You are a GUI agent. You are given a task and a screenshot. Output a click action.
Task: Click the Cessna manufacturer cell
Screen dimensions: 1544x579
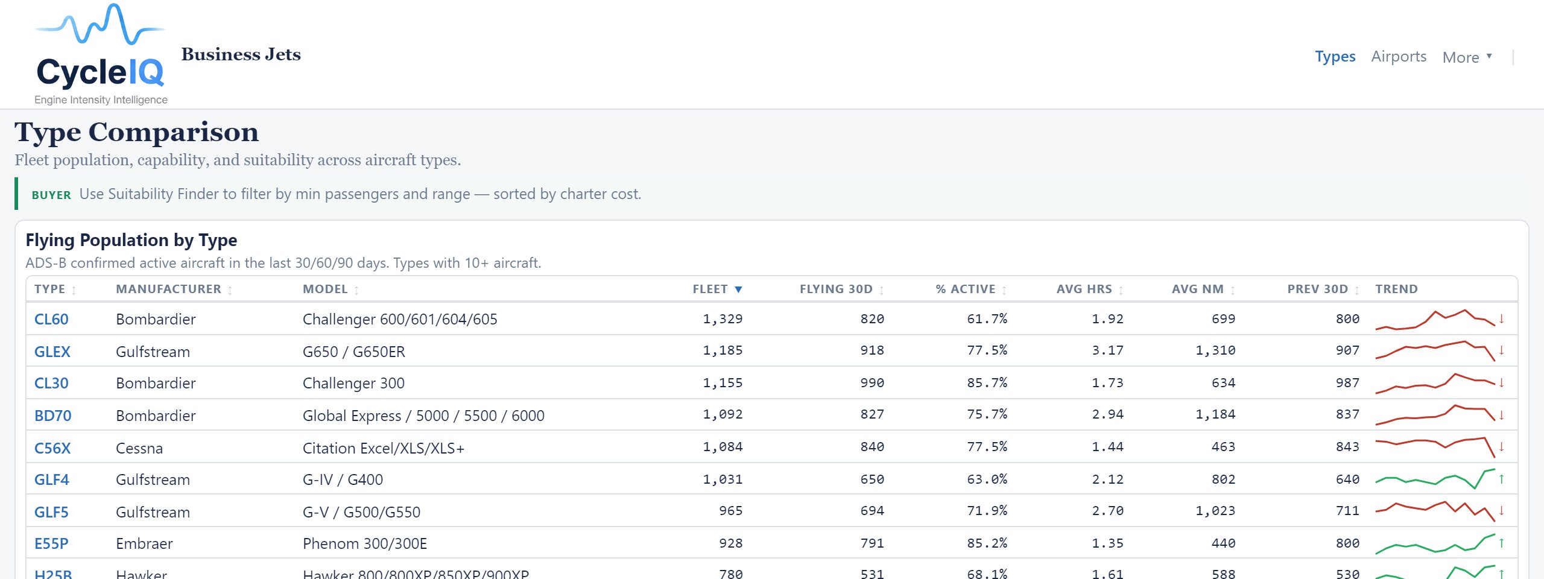[139, 448]
